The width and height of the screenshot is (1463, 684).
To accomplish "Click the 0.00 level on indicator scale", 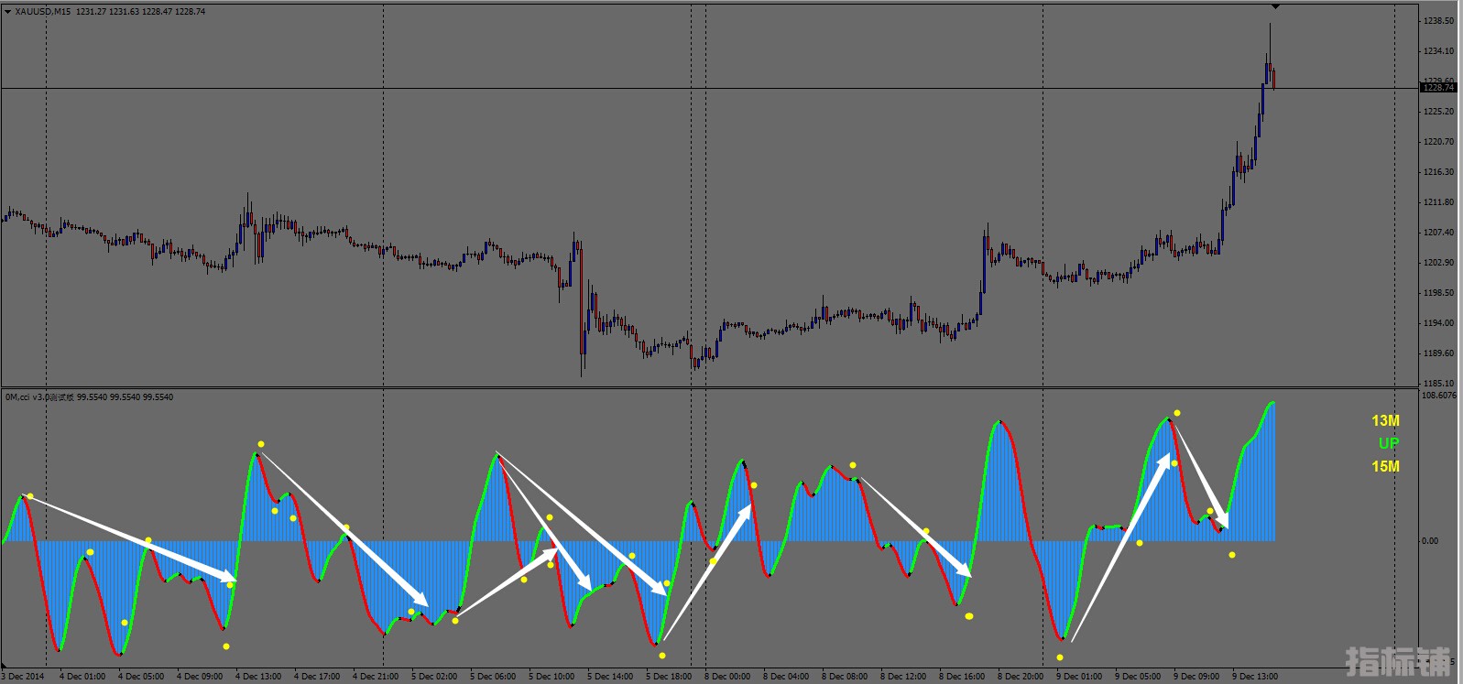I will 1429,541.
